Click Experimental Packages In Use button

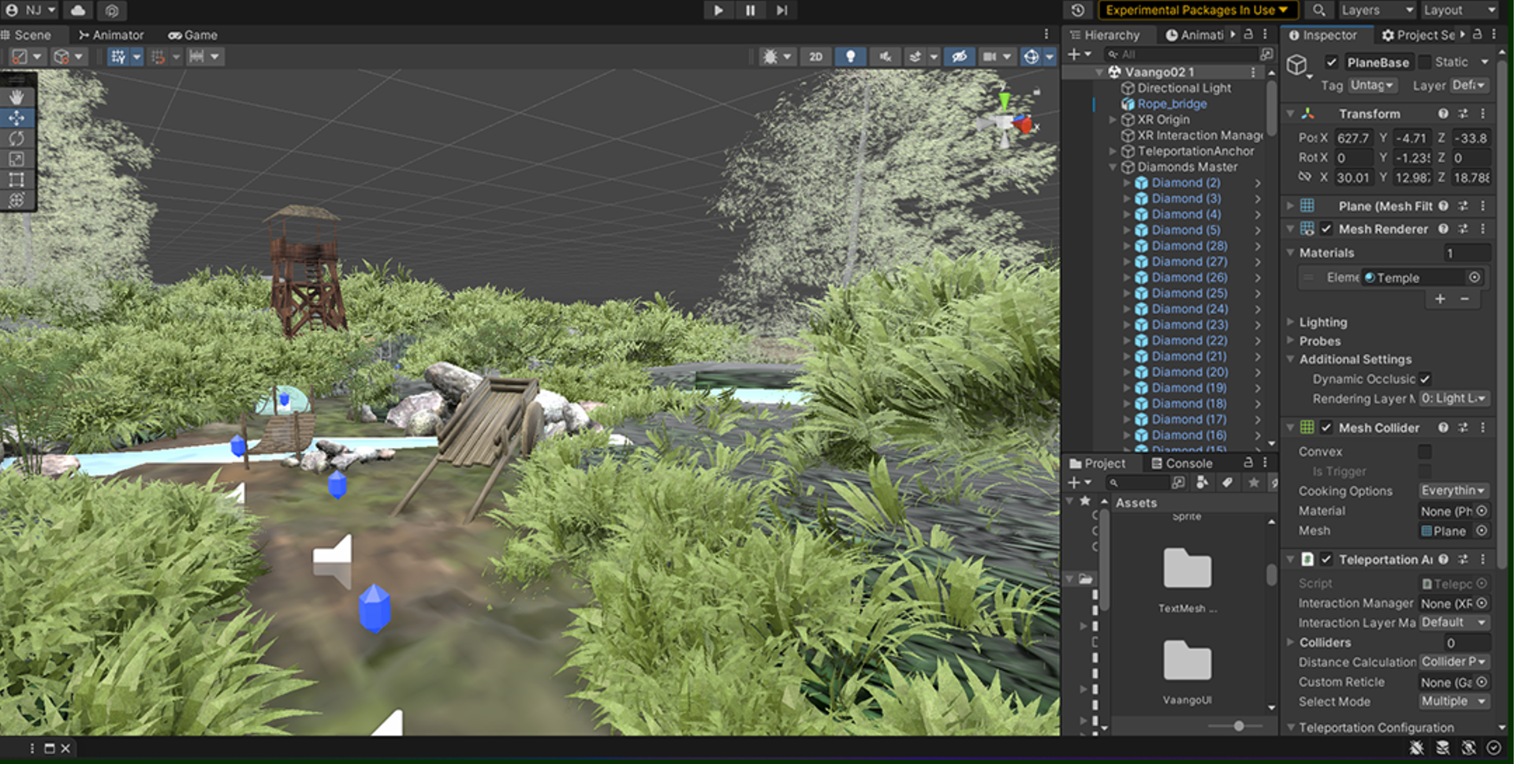point(1196,10)
